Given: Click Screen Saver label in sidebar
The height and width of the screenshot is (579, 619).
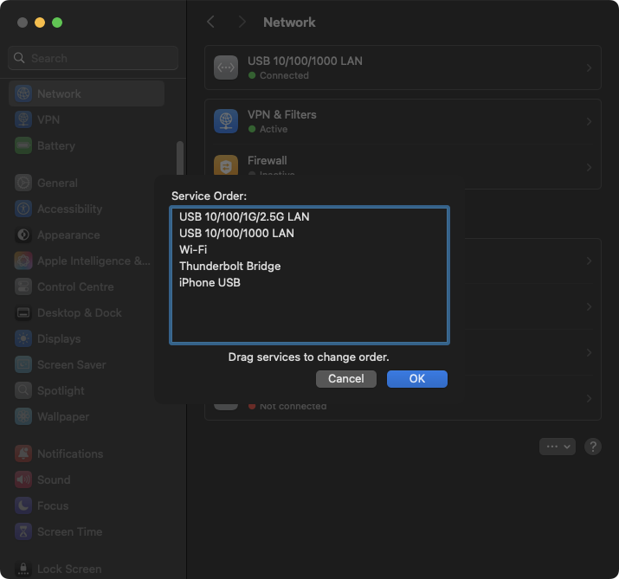Looking at the screenshot, I should pyautogui.click(x=72, y=364).
